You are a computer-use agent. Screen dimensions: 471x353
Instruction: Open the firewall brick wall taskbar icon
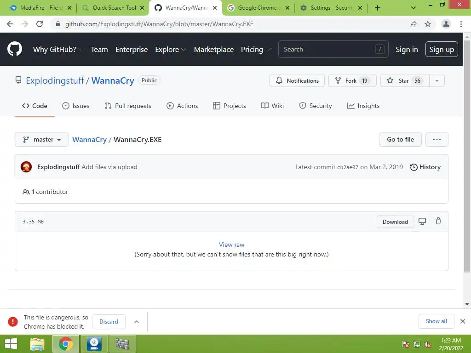click(x=122, y=344)
